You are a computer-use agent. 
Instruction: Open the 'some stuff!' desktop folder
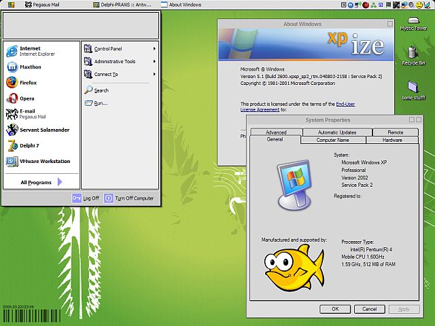tap(413, 90)
